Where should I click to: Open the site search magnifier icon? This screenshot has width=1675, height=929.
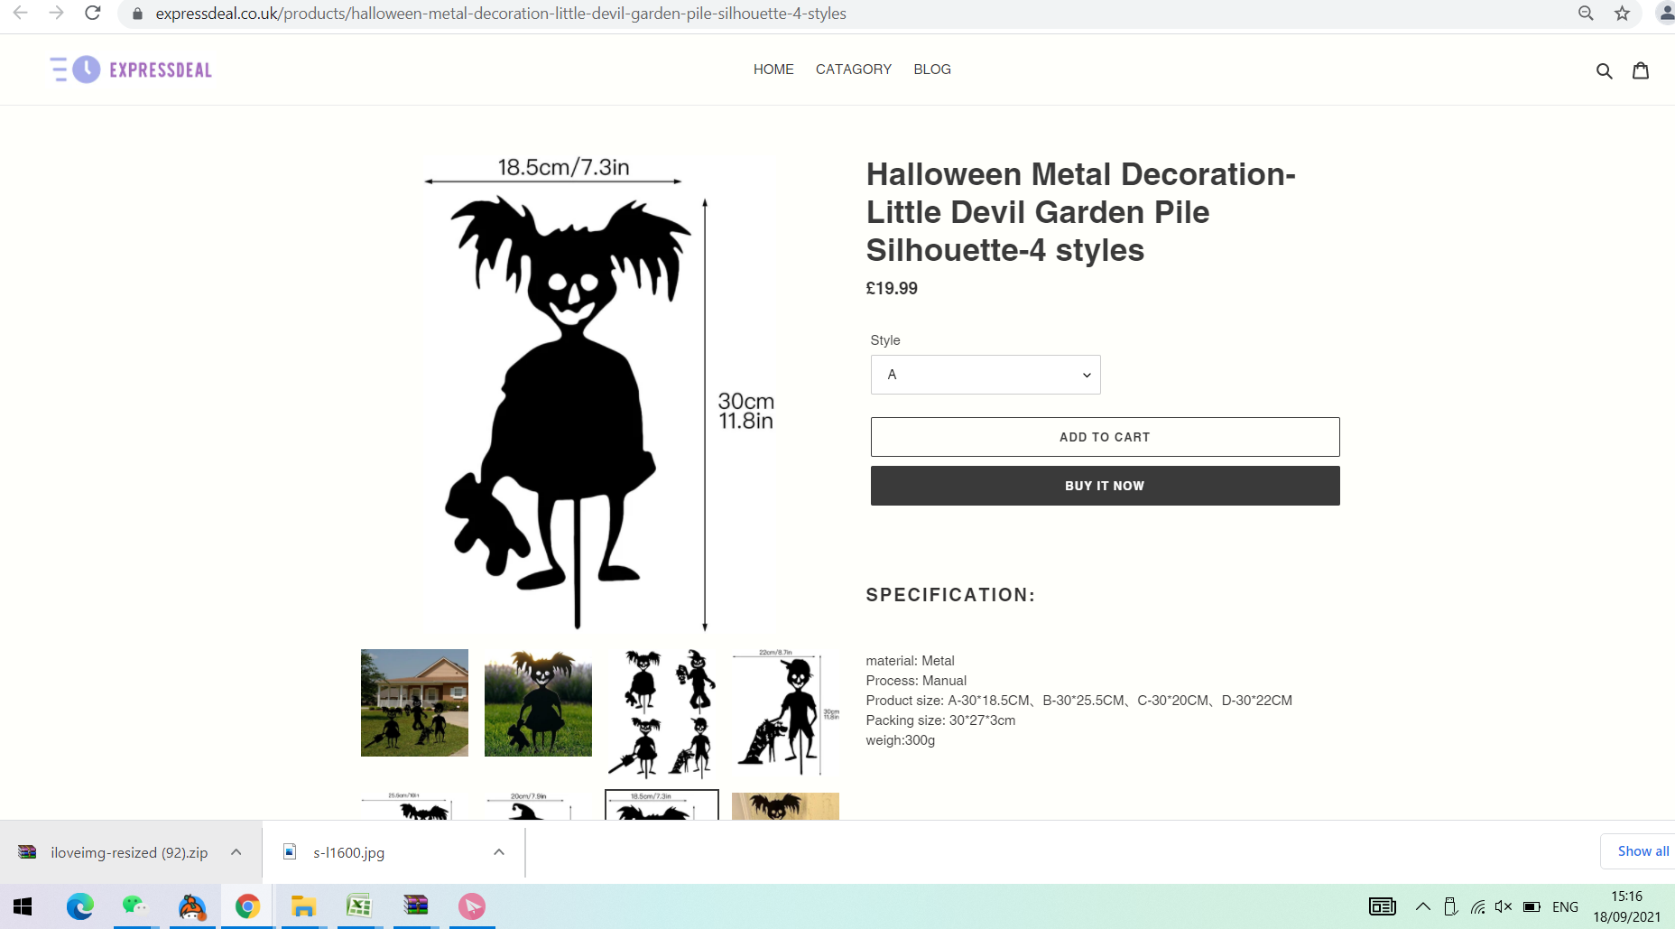click(x=1604, y=70)
